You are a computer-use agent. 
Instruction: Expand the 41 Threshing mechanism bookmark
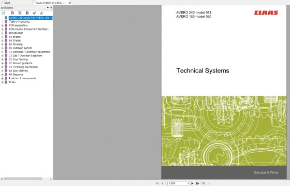tap(2, 67)
